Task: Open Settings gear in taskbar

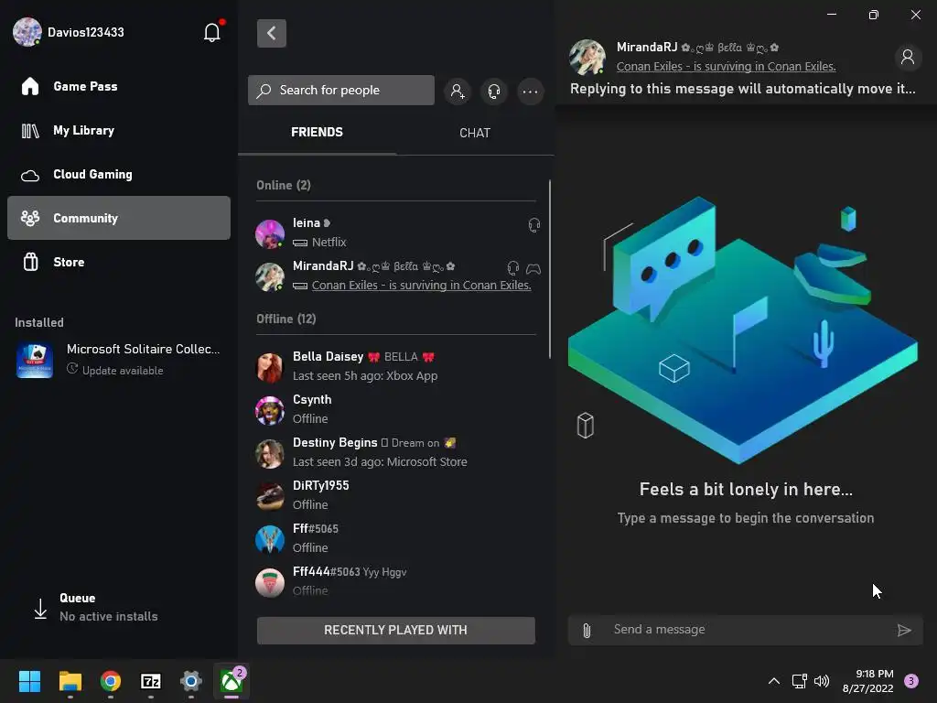Action: click(191, 681)
